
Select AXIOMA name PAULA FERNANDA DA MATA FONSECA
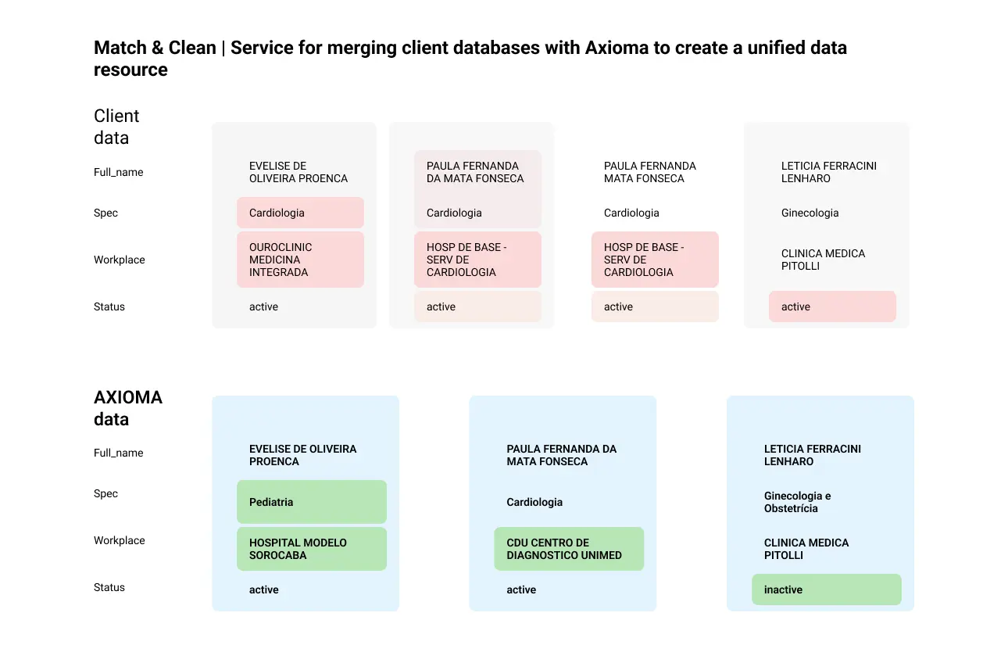(561, 455)
